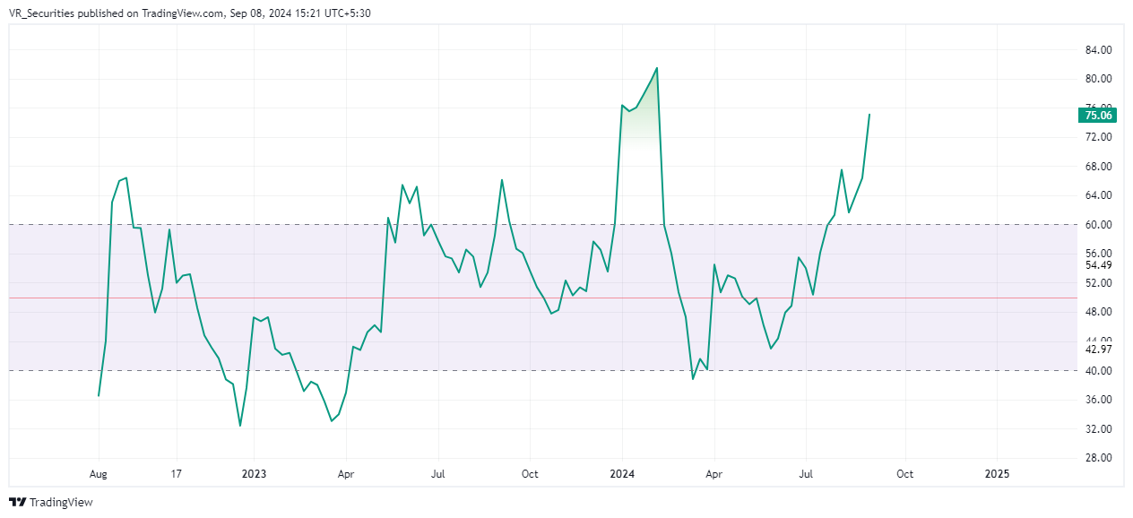Click the 36.00 price axis label

click(x=1098, y=400)
